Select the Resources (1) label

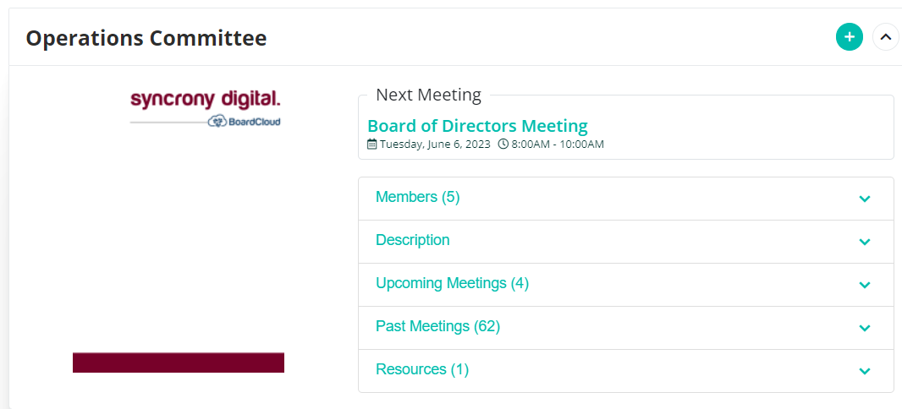coord(422,369)
